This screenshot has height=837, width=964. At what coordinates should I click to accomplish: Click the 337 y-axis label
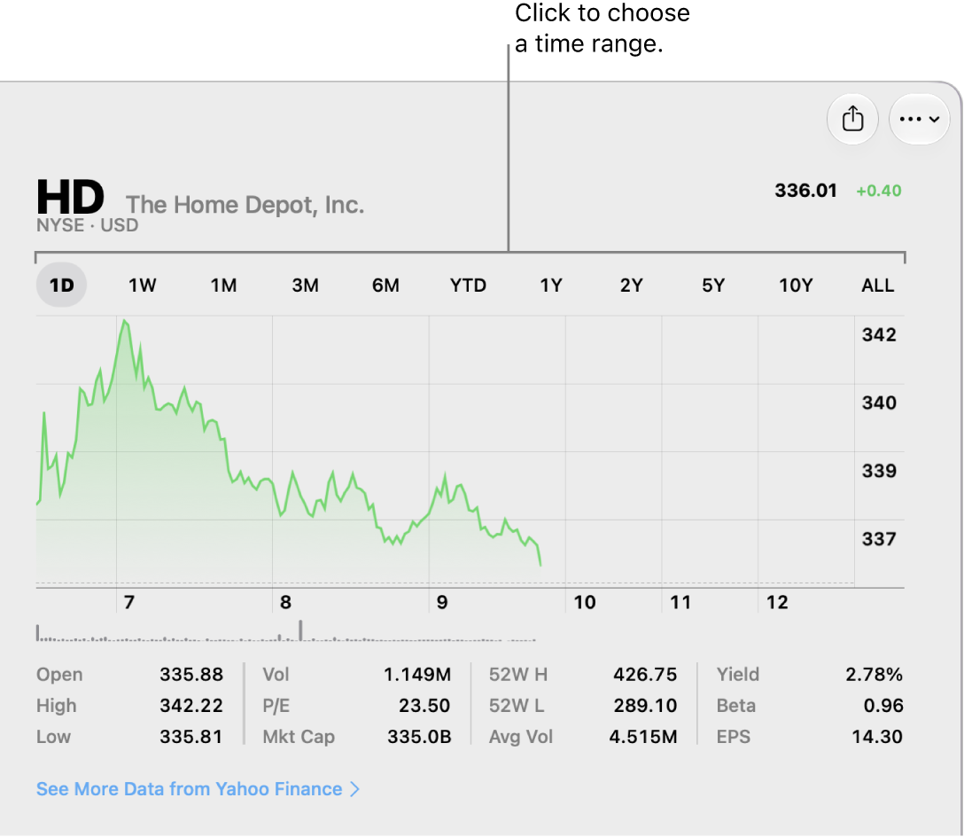click(x=879, y=539)
